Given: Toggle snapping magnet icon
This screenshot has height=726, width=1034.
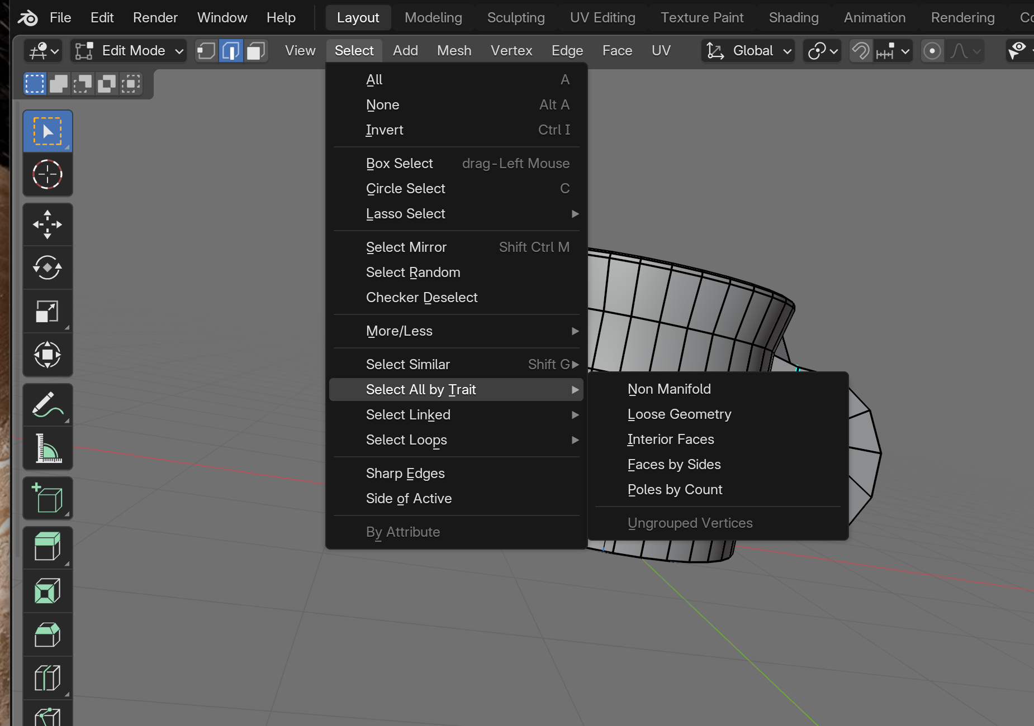Looking at the screenshot, I should pos(861,51).
